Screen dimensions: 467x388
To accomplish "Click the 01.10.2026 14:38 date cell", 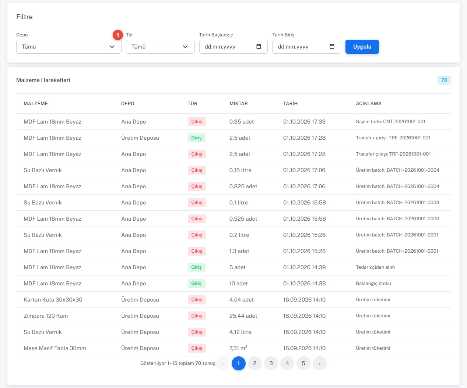I will 304,284.
